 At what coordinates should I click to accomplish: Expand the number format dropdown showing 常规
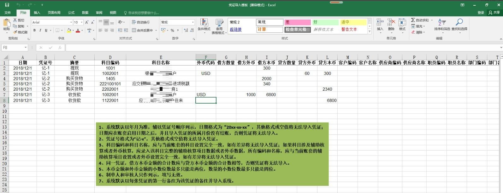193,22
